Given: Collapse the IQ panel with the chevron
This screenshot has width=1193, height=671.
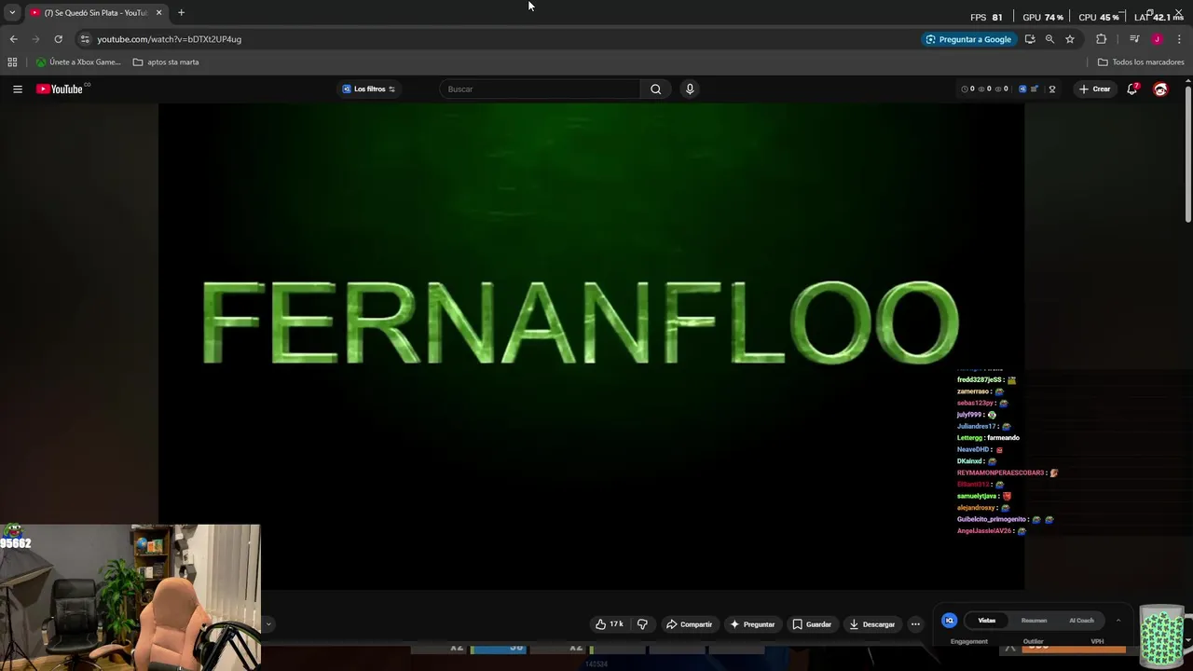Looking at the screenshot, I should pyautogui.click(x=1118, y=621).
